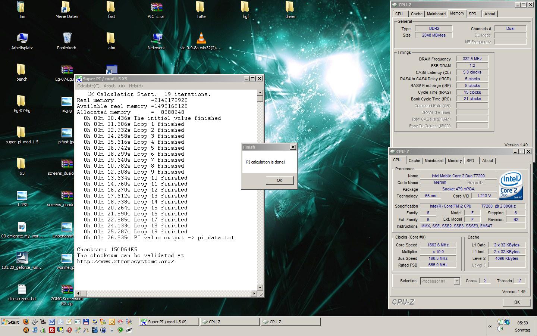
Task: Click the volume speaker tray icon
Action: point(500,329)
